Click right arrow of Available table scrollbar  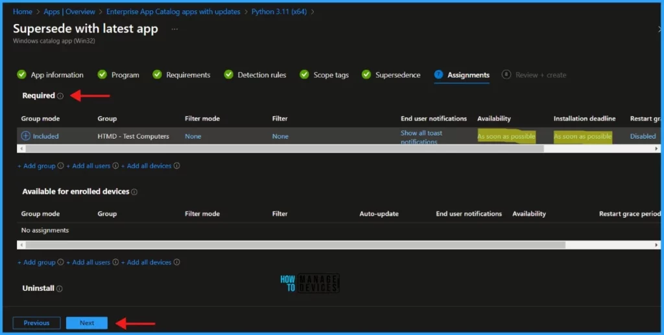[656, 245]
